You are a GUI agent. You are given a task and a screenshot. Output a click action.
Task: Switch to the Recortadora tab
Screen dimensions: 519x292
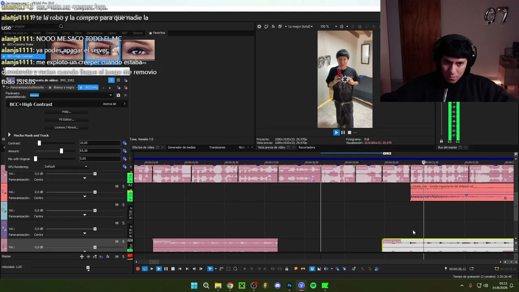click(x=307, y=147)
